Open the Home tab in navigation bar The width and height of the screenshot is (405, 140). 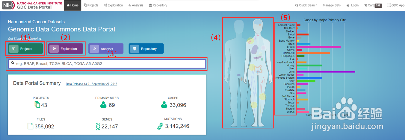click(x=72, y=5)
